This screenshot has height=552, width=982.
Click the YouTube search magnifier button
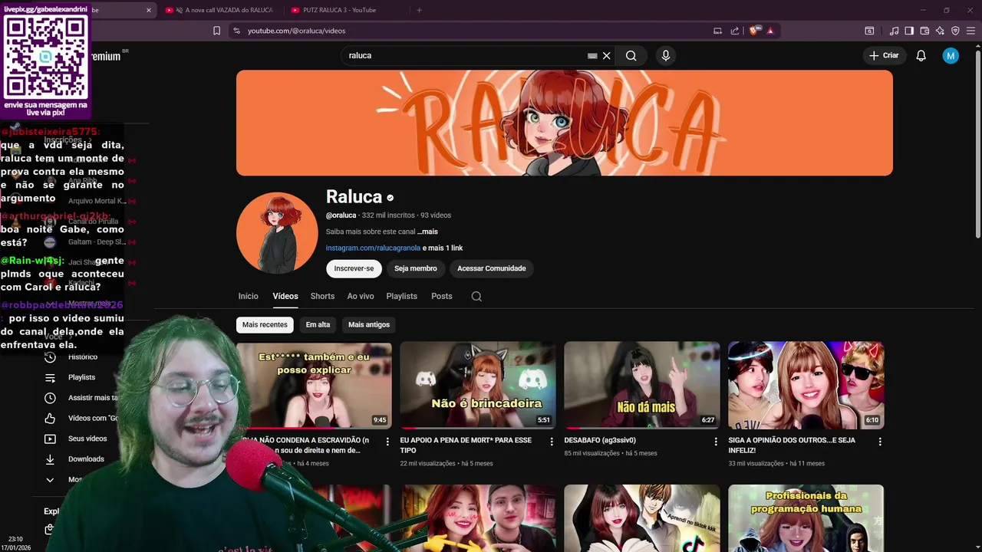(631, 55)
